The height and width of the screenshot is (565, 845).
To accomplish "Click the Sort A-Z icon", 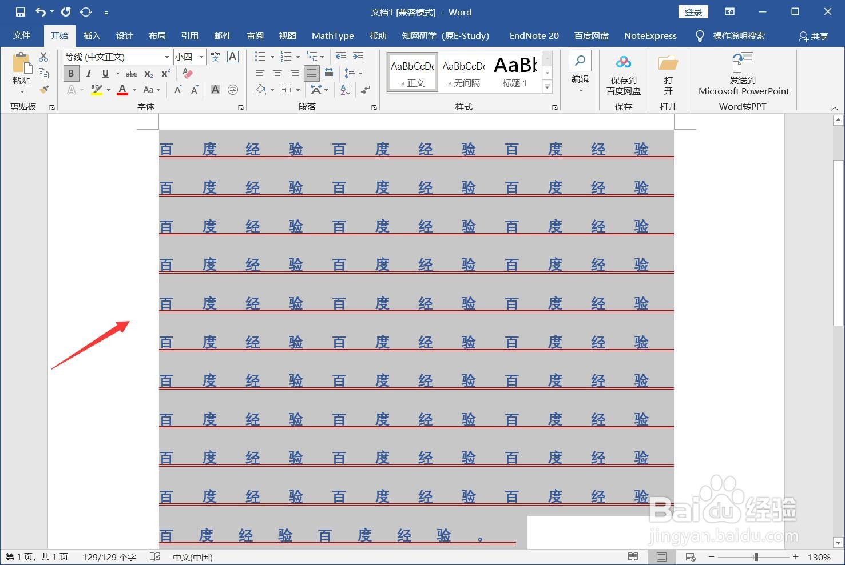I will pos(345,90).
